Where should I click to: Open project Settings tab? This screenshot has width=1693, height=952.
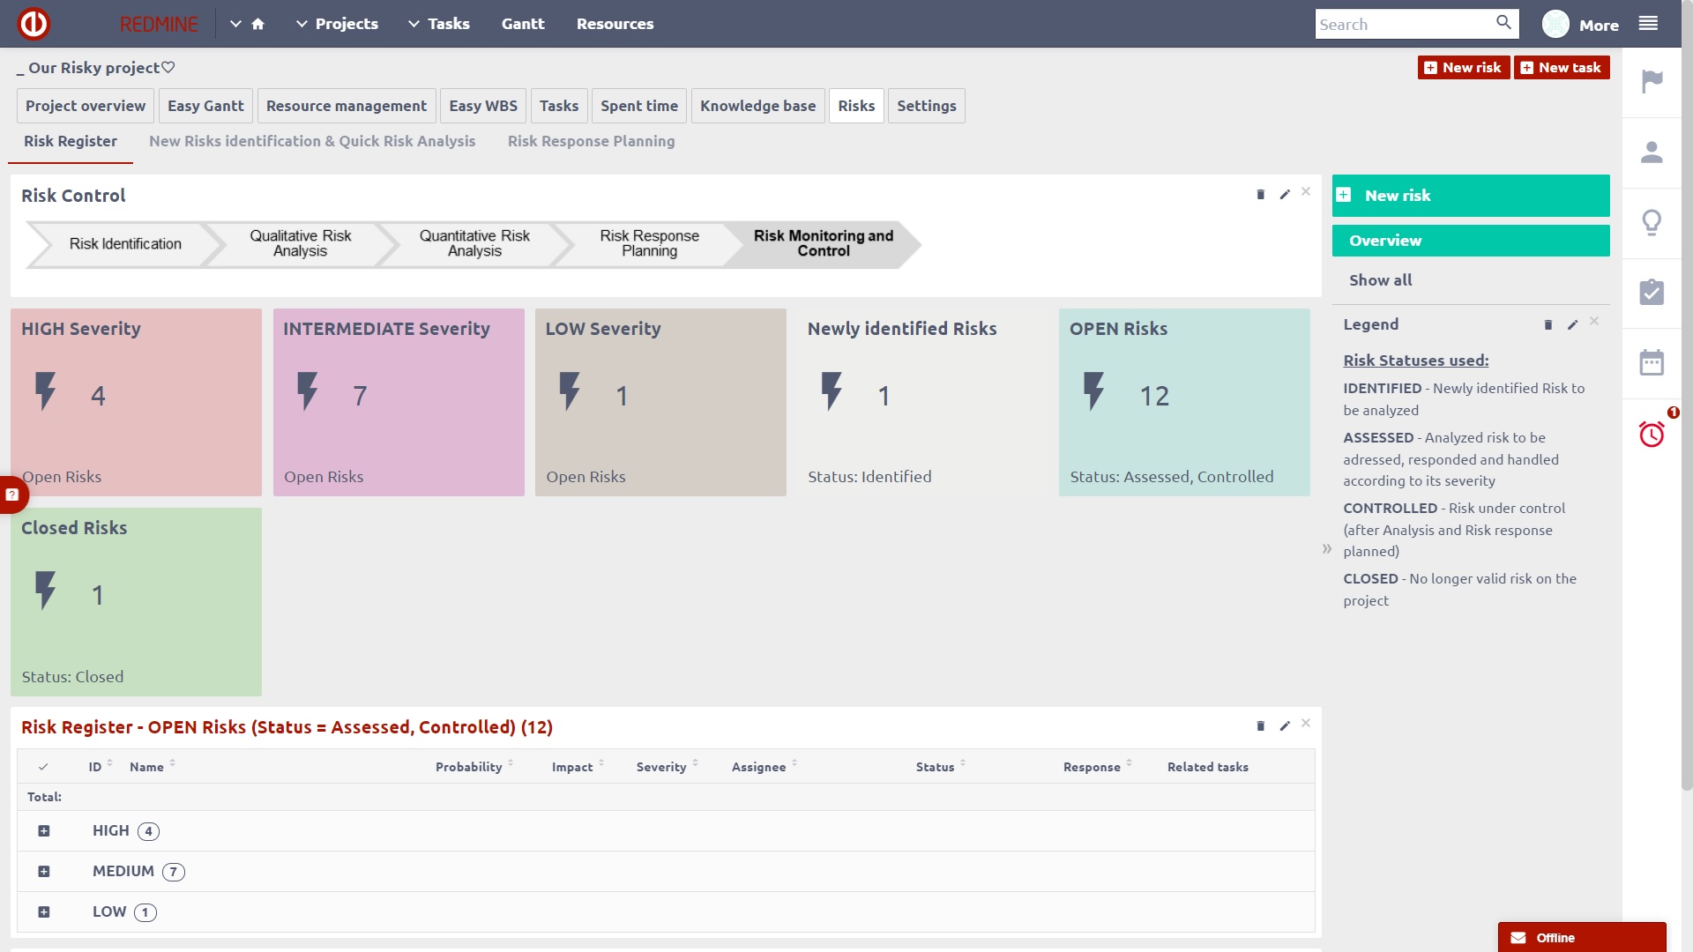(927, 106)
